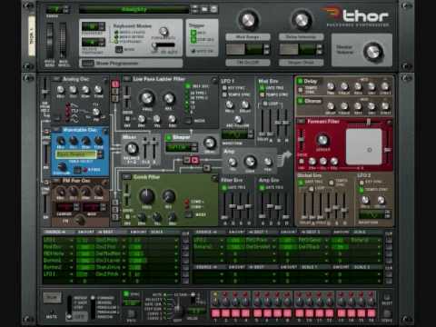Enable the Shaper on button
The height and width of the screenshot is (327, 436).
point(169,138)
